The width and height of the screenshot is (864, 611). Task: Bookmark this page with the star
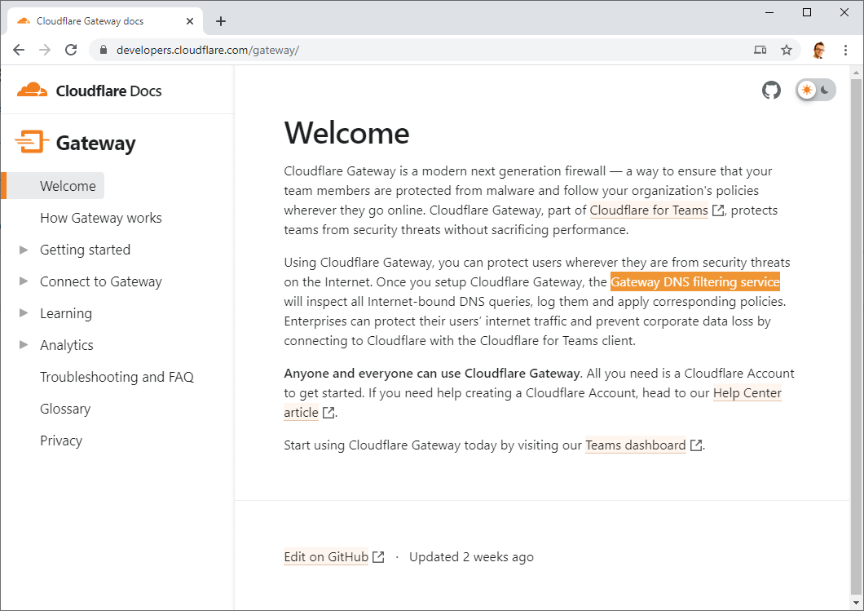click(787, 51)
